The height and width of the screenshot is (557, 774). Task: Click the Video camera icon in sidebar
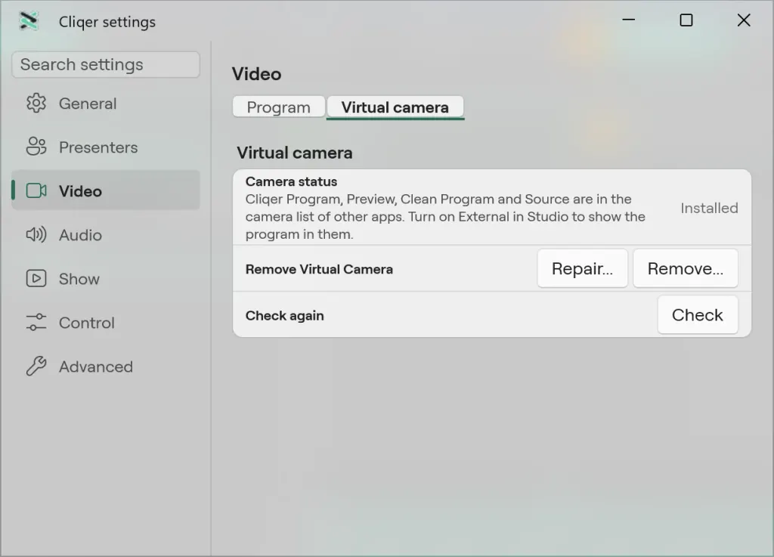(x=36, y=191)
